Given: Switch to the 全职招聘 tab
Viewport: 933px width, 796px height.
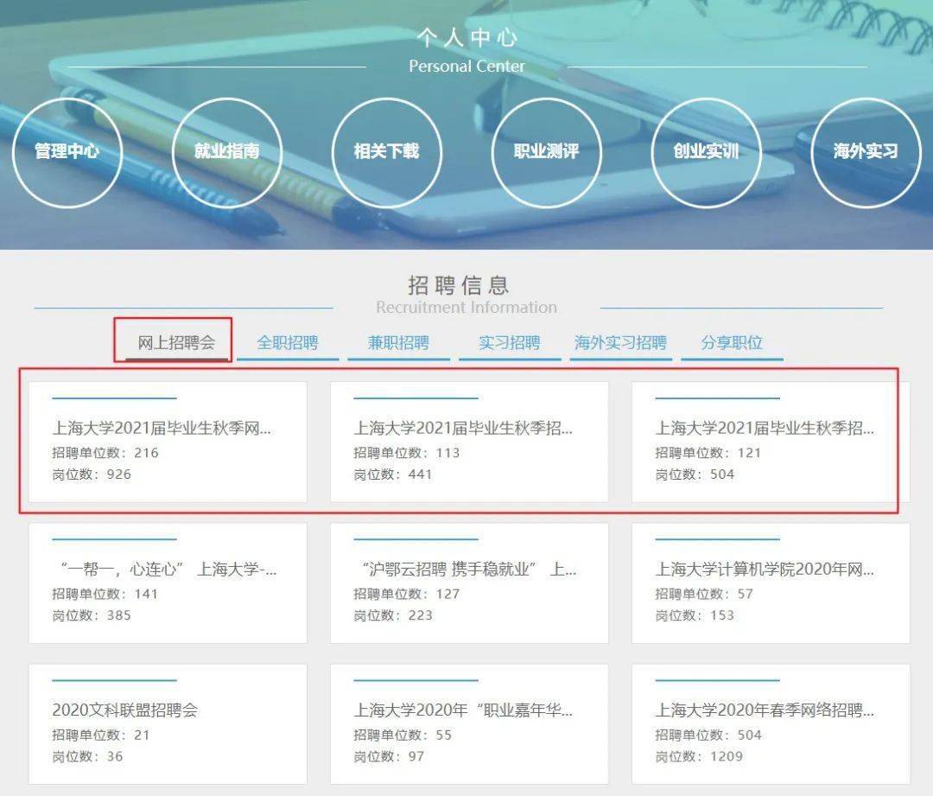Looking at the screenshot, I should click(288, 342).
